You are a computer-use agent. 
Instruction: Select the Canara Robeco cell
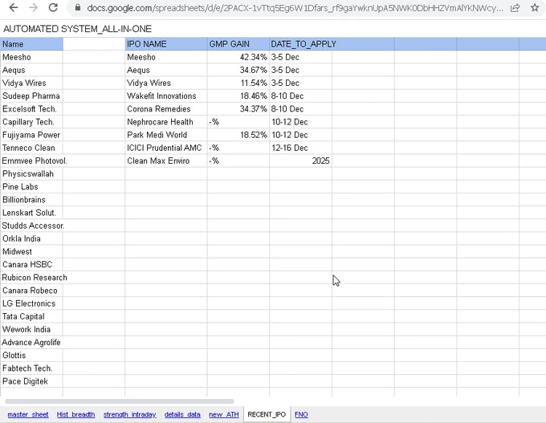(x=31, y=291)
